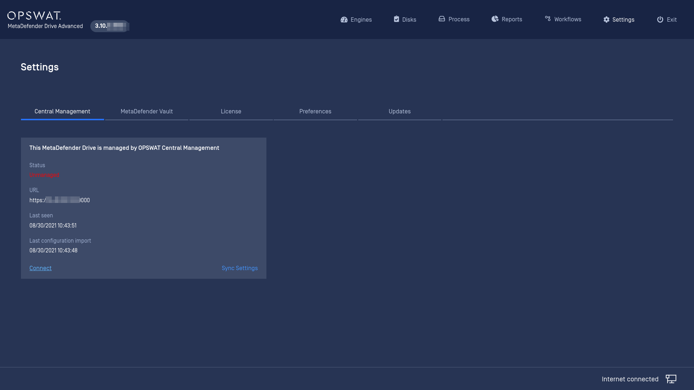Select the Settings nav label
This screenshot has height=390, width=694.
point(623,19)
